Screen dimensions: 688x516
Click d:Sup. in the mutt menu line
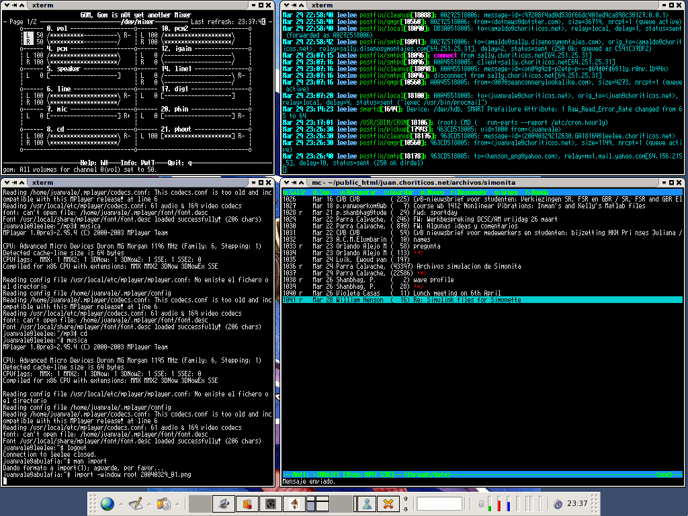[322, 193]
